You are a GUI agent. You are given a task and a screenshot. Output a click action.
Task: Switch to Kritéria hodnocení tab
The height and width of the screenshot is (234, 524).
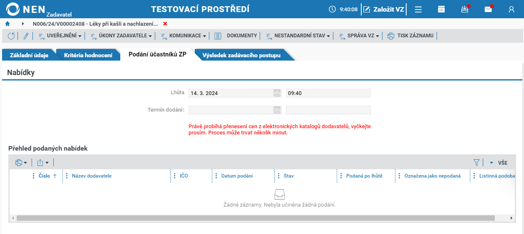coord(88,55)
